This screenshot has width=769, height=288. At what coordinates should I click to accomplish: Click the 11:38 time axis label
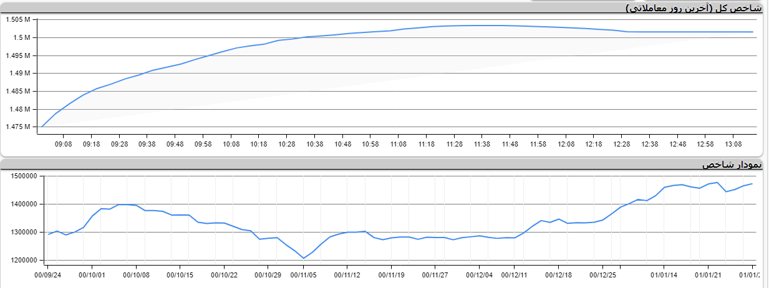(482, 144)
